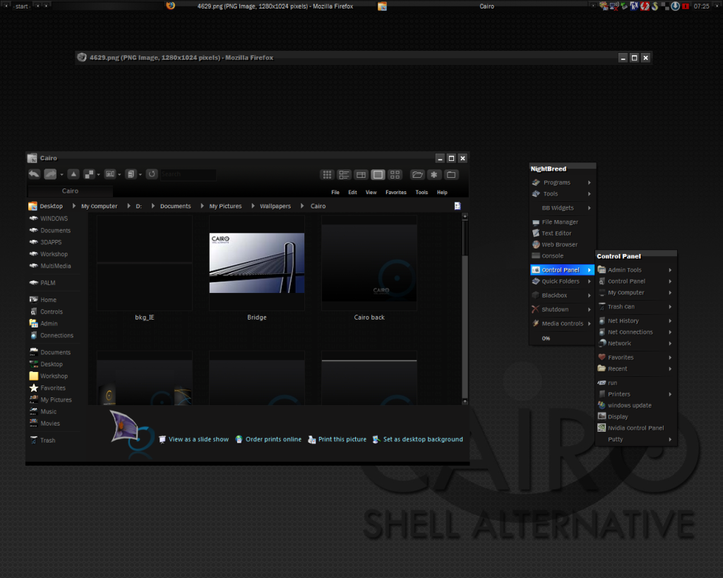Open windows update in Control Panel submenu

[636, 405]
